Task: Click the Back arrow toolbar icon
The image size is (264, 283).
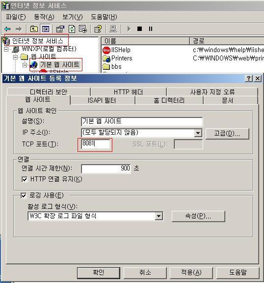Action: (7, 29)
